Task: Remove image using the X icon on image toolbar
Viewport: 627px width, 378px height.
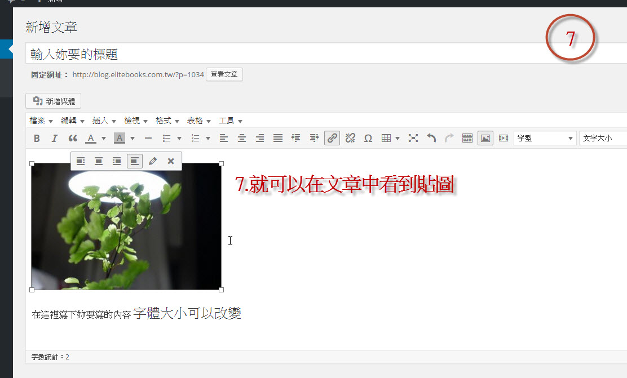Action: (171, 161)
